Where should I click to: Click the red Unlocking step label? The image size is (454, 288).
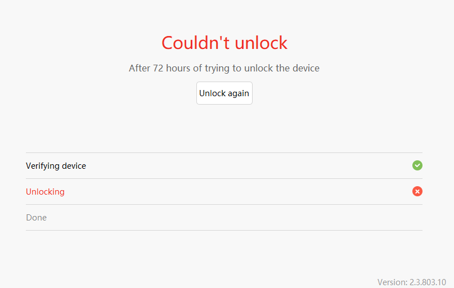pos(45,192)
